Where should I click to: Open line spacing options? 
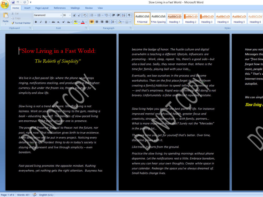click(113, 22)
